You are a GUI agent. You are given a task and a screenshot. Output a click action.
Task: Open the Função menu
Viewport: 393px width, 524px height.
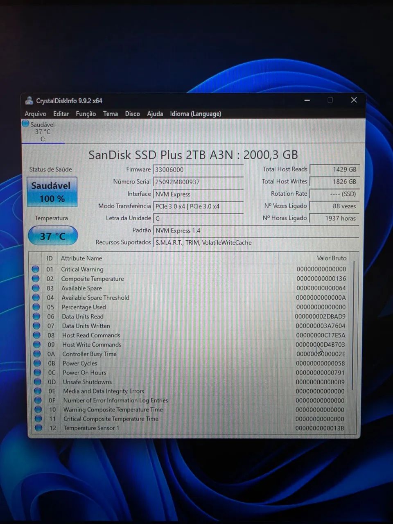click(x=86, y=114)
